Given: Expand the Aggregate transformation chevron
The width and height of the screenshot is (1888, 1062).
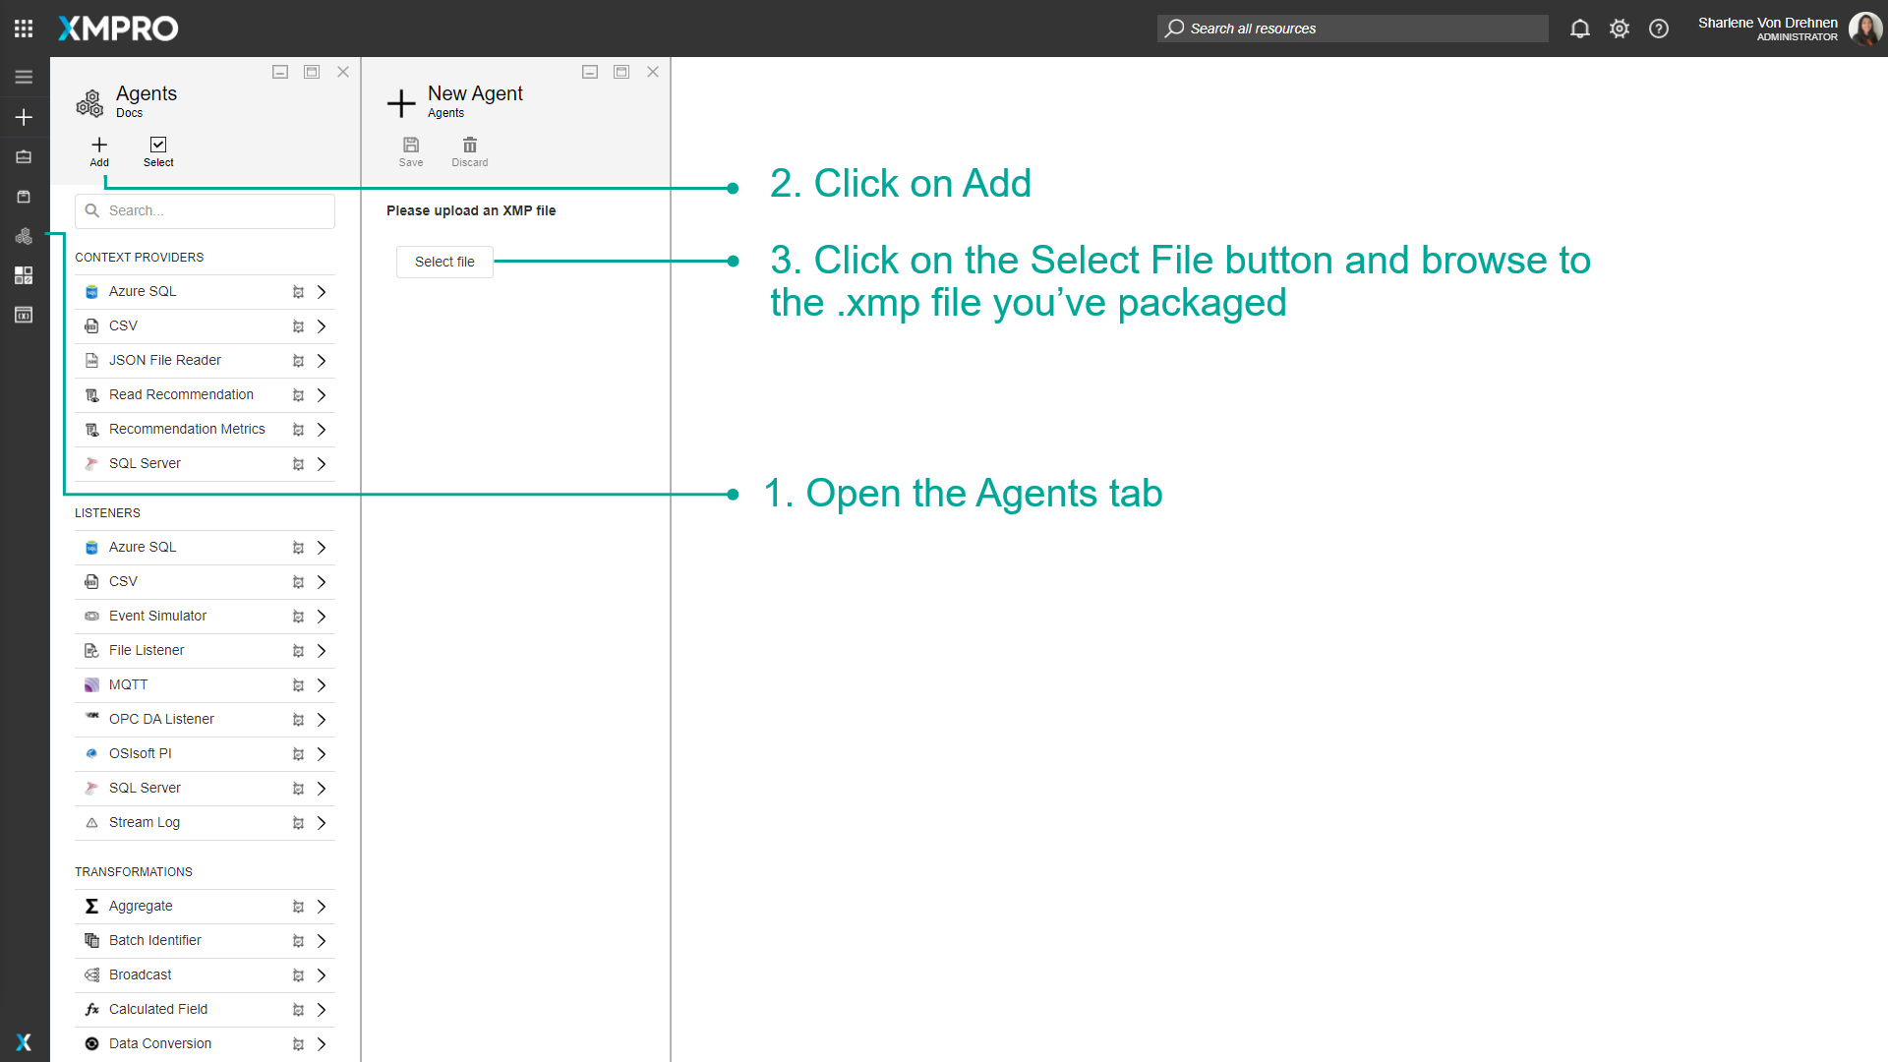Looking at the screenshot, I should point(322,907).
